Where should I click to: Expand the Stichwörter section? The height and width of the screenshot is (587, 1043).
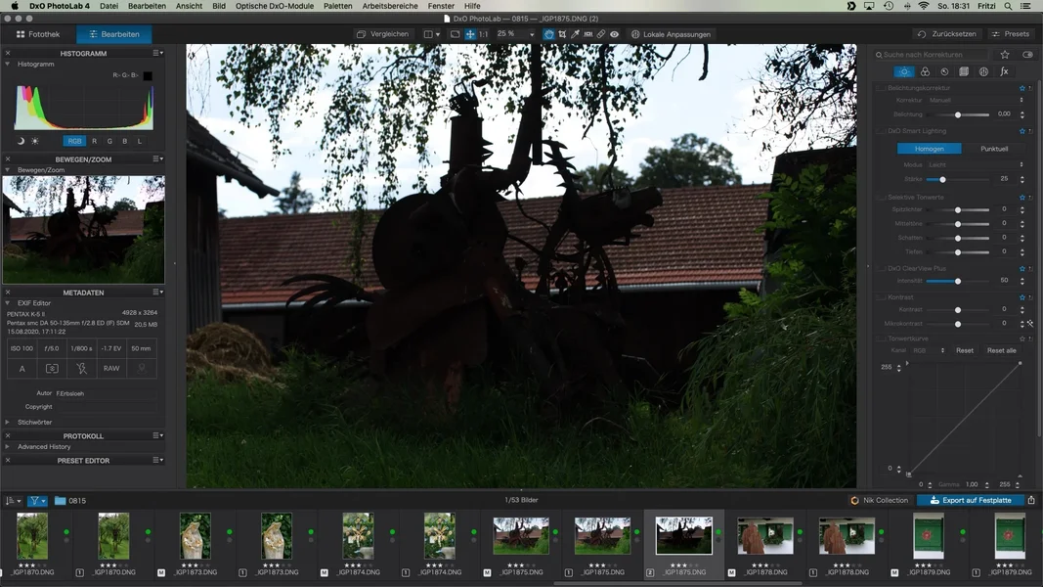coord(7,422)
